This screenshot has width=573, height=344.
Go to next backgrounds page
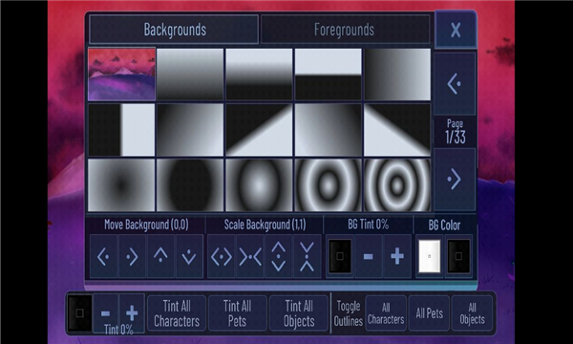(x=455, y=179)
